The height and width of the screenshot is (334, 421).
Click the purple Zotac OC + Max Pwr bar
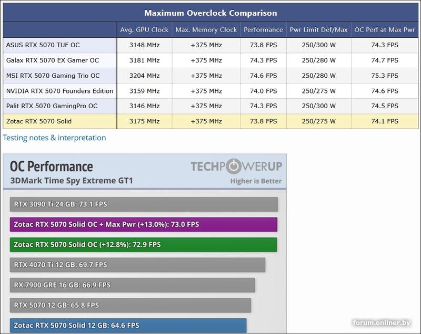(143, 225)
